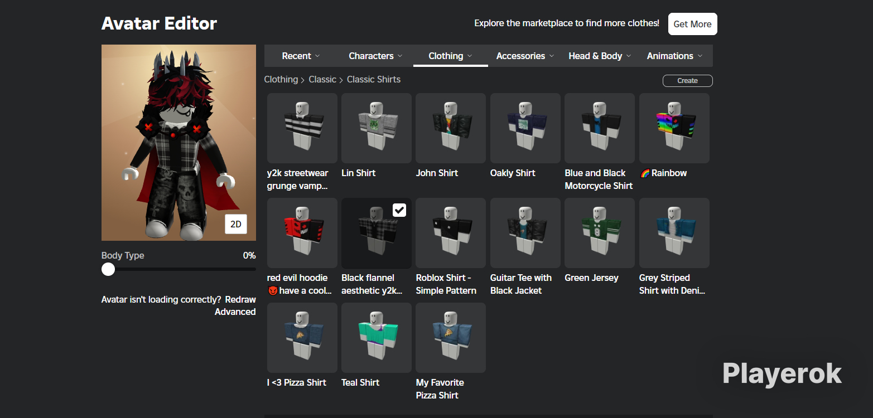Choose the Lin Shirt thumbnail
Screen dimensions: 873x418
[377, 128]
